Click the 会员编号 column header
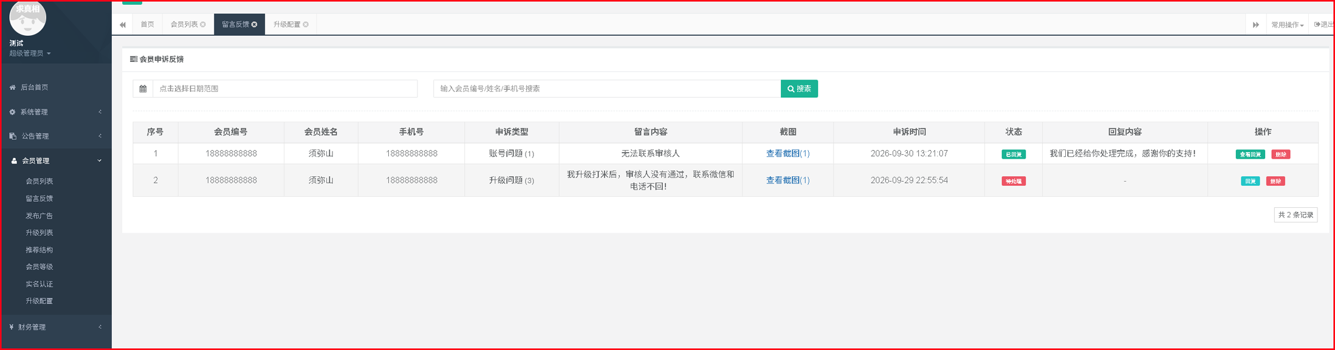Screen dimensions: 1335x350 click(x=231, y=132)
